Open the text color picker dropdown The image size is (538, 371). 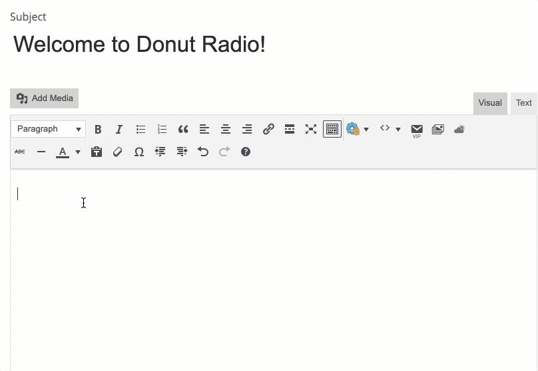[78, 152]
